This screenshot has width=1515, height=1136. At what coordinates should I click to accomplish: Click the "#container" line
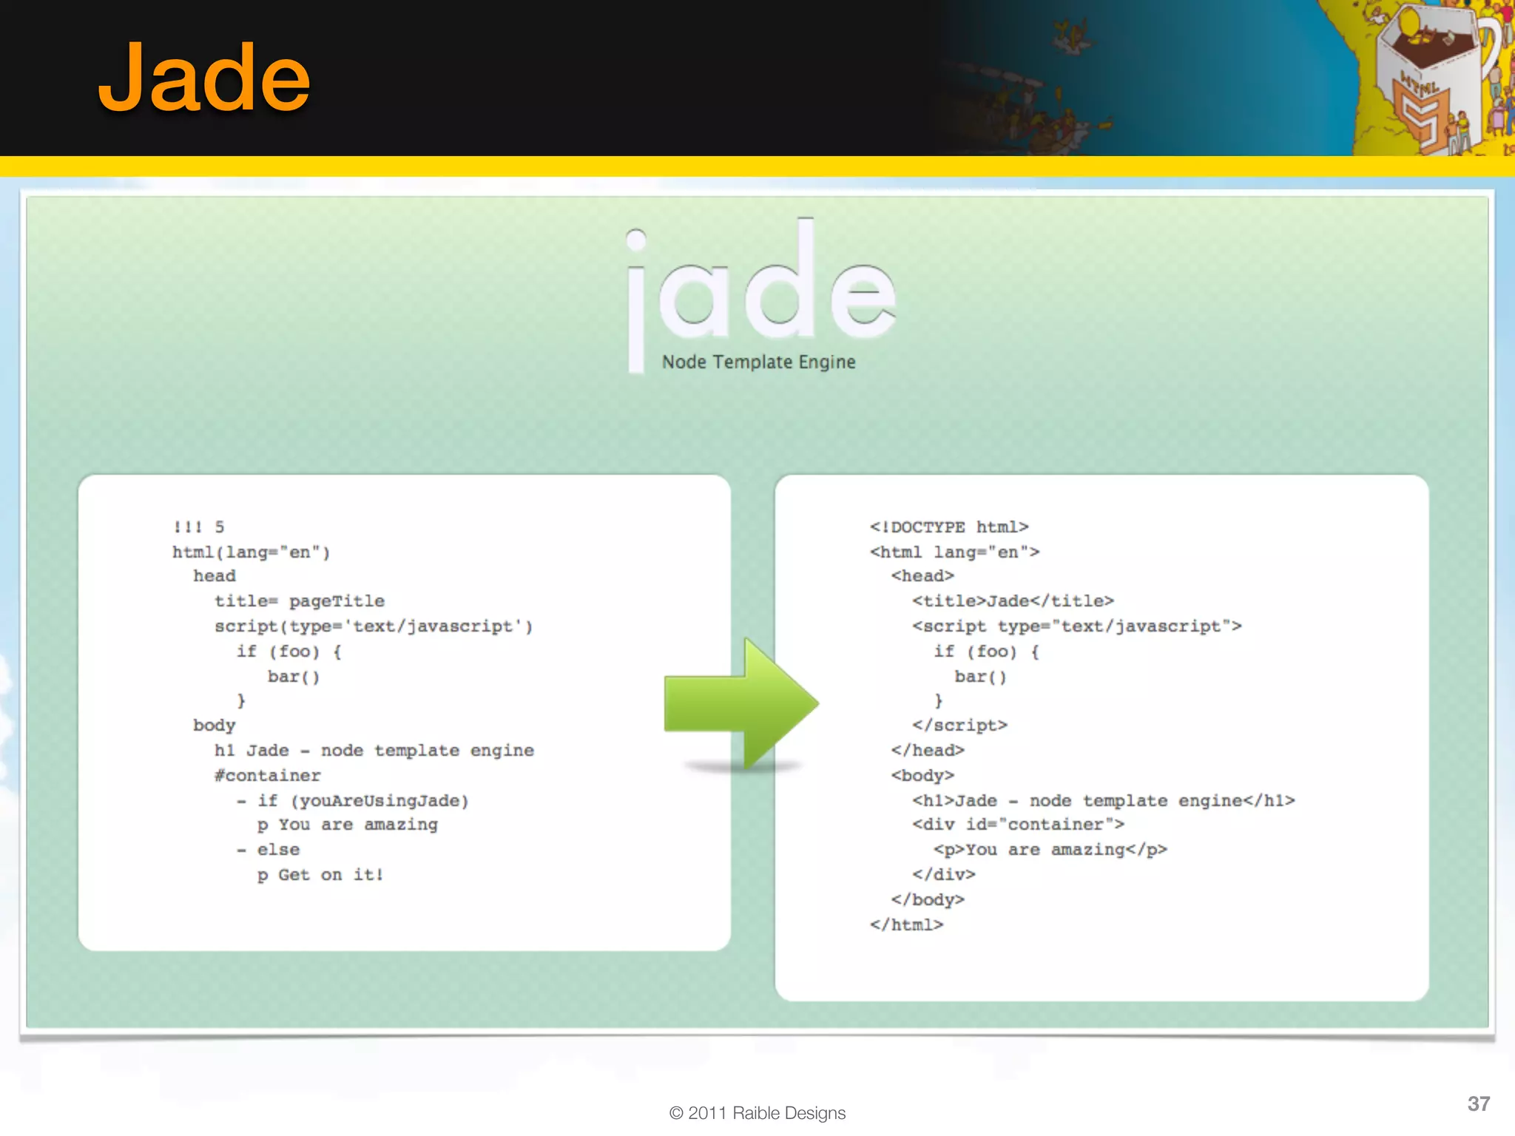[268, 775]
